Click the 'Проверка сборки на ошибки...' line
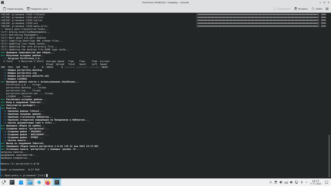Screen dimensions: 331x186 [x=23, y=126]
